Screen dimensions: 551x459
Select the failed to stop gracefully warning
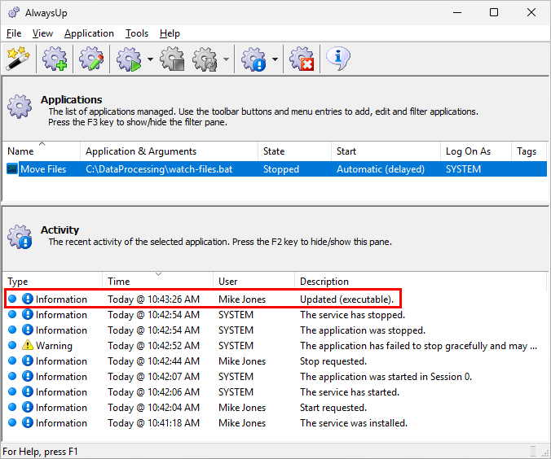click(275, 346)
